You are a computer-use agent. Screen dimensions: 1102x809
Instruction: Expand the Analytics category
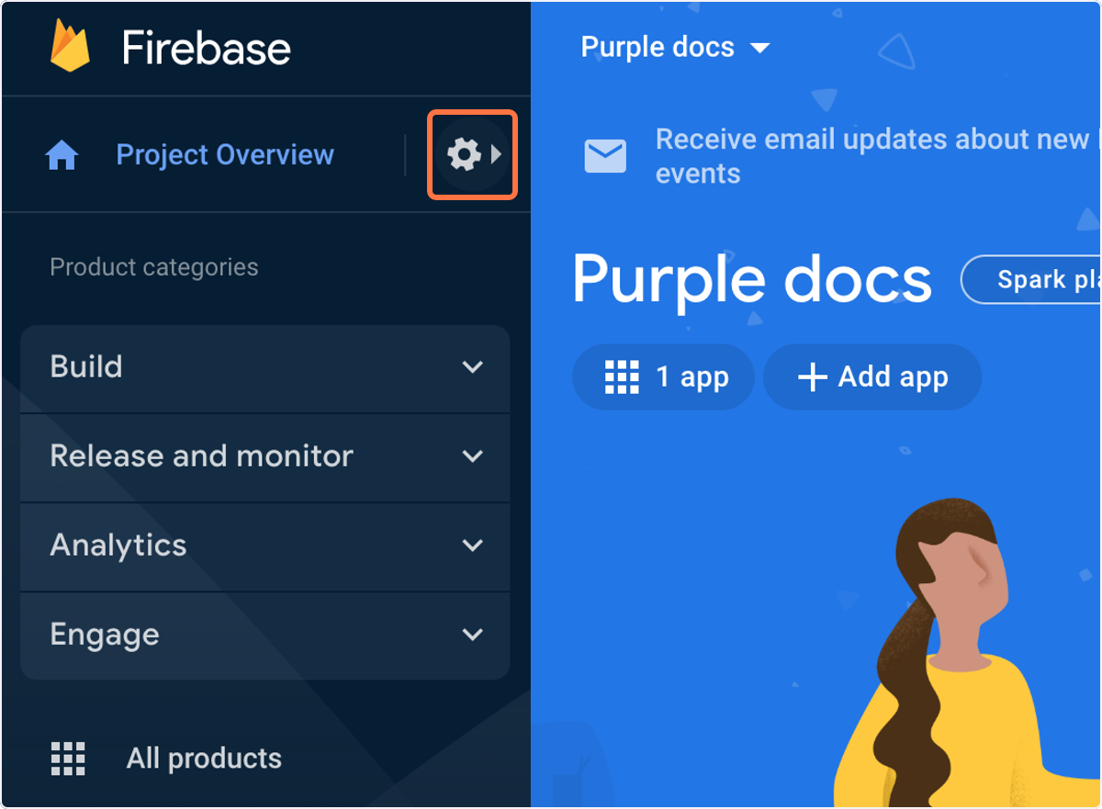point(264,545)
